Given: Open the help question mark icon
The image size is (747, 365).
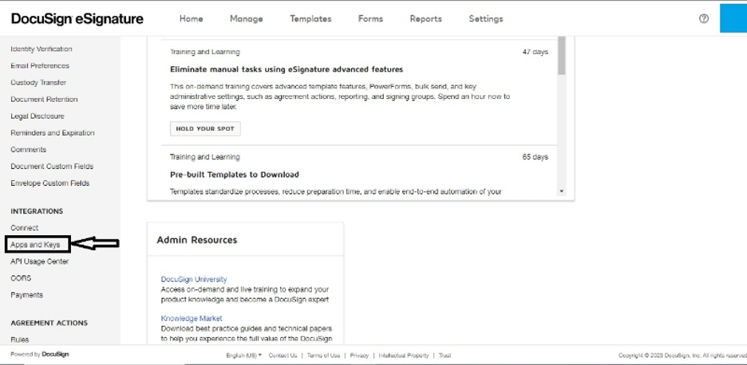Looking at the screenshot, I should click(x=704, y=18).
